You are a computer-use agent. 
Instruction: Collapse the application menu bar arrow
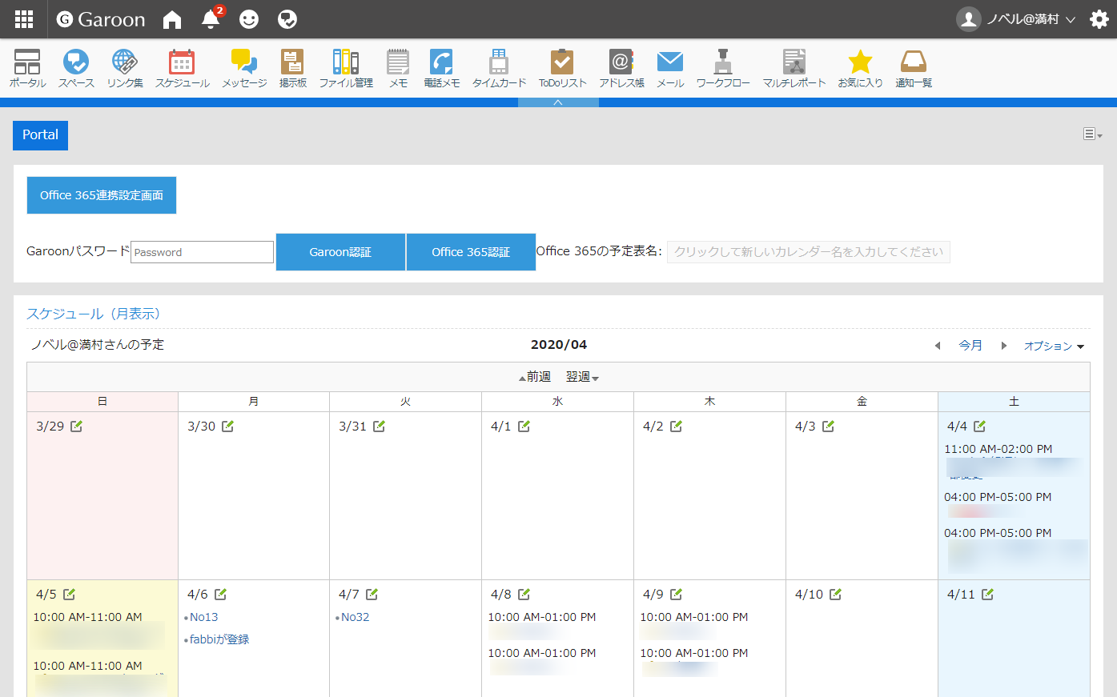pyautogui.click(x=558, y=102)
